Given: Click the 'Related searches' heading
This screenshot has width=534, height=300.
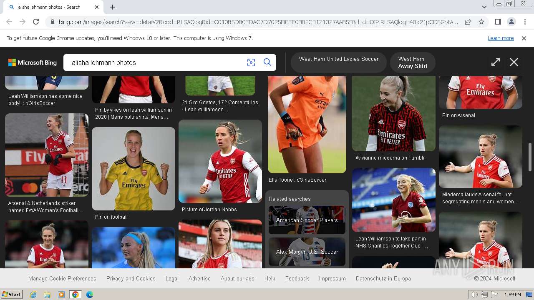Looking at the screenshot, I should 290,199.
